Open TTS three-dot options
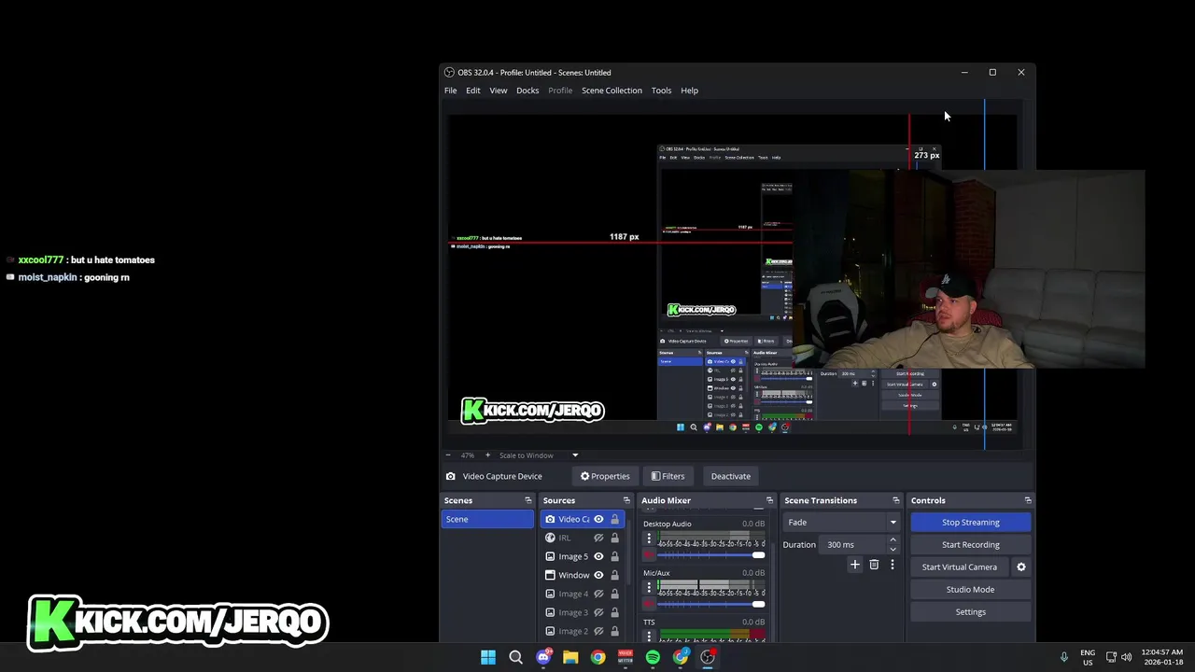 [649, 636]
